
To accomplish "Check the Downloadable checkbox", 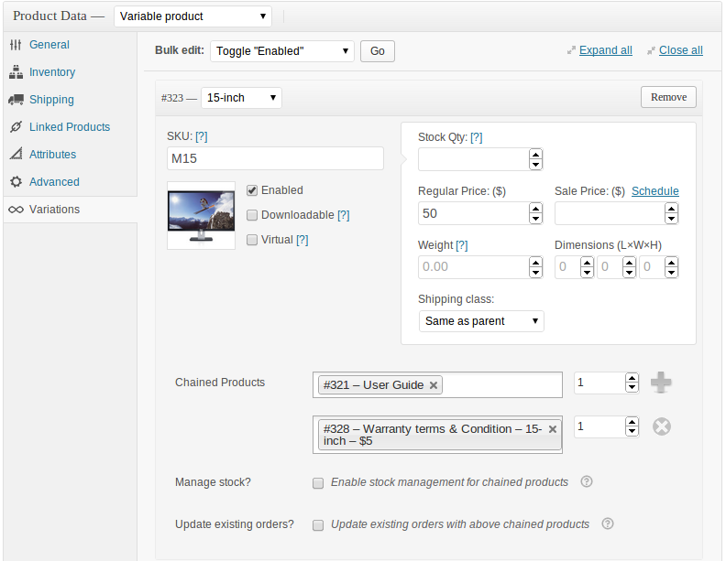I will pyautogui.click(x=252, y=215).
